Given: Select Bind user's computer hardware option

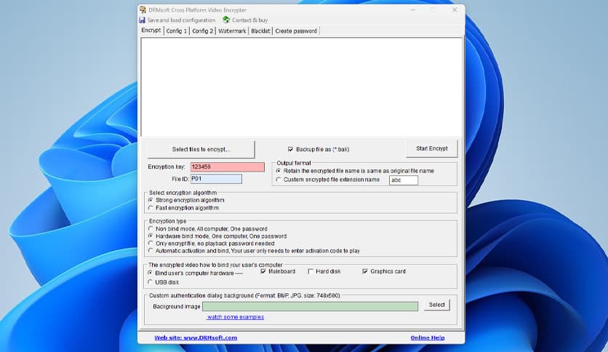Looking at the screenshot, I should coord(151,273).
